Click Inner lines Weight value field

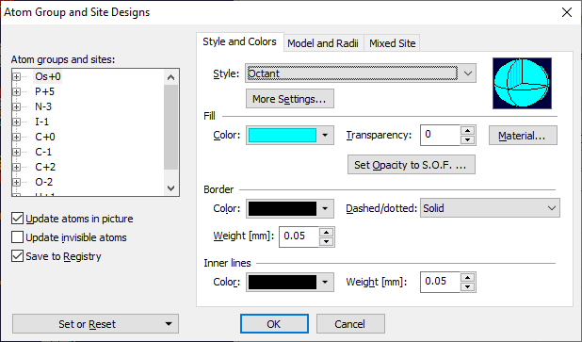[x=440, y=282]
